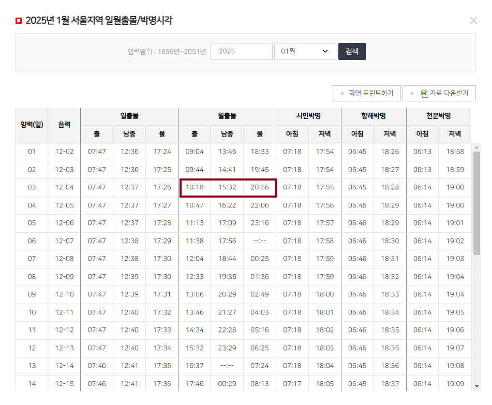Screen dimensions: 492x405
Task: Select moon transit cell 15:32 on day 03
Action: pos(227,188)
